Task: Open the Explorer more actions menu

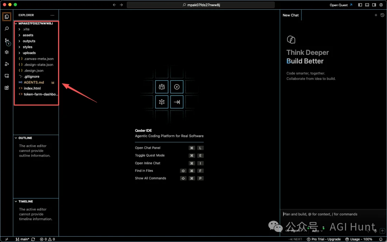Action: 52,15
